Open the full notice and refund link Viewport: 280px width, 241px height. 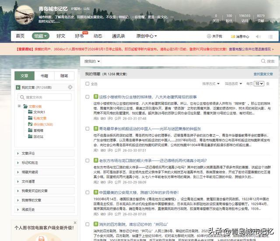coord(251,49)
